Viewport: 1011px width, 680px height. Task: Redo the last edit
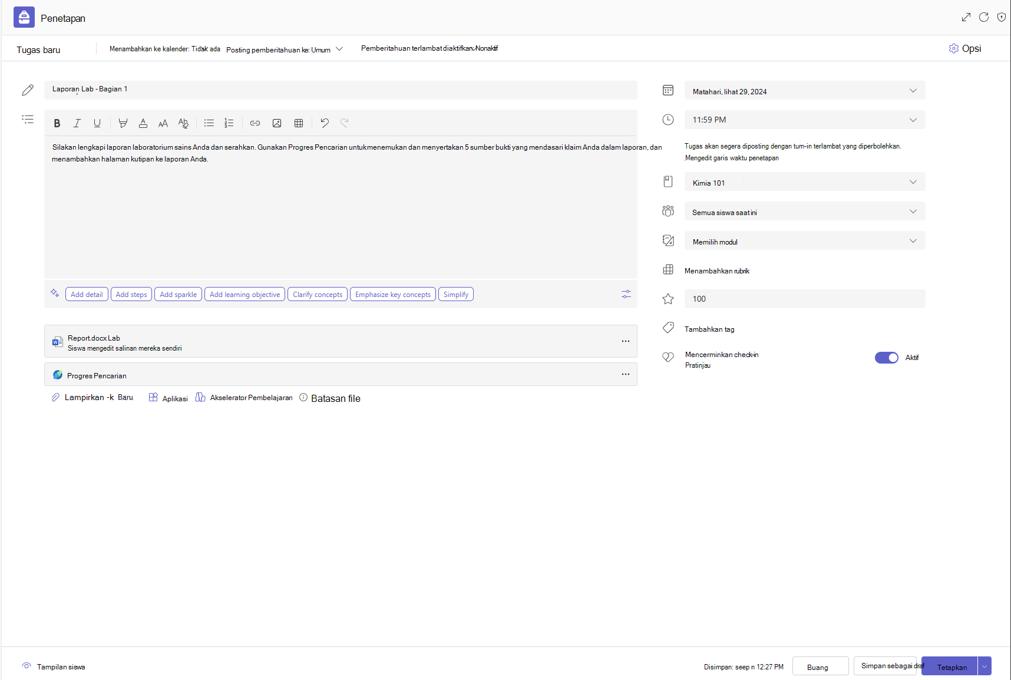[345, 123]
